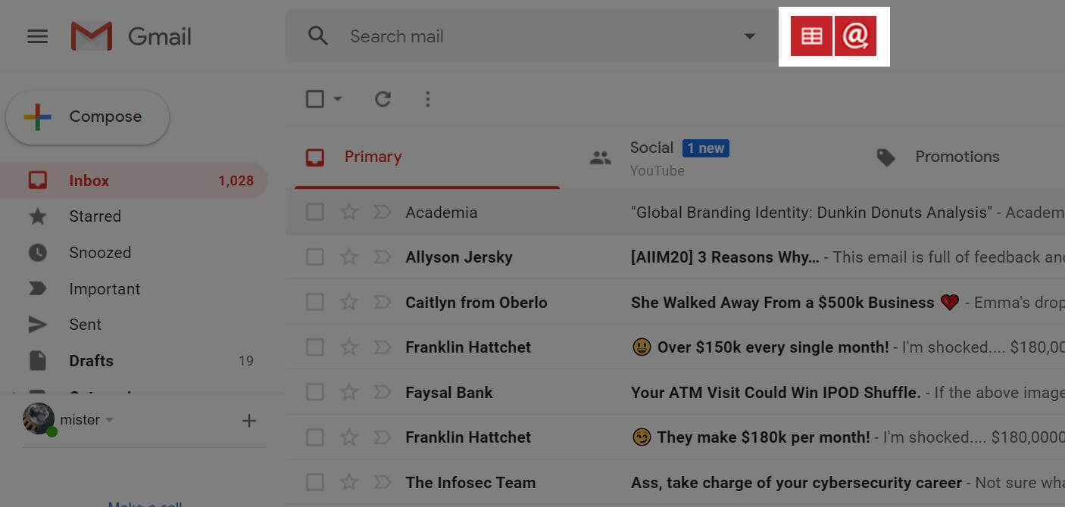Click the mister profile avatar
The height and width of the screenshot is (507, 1065).
coord(39,418)
